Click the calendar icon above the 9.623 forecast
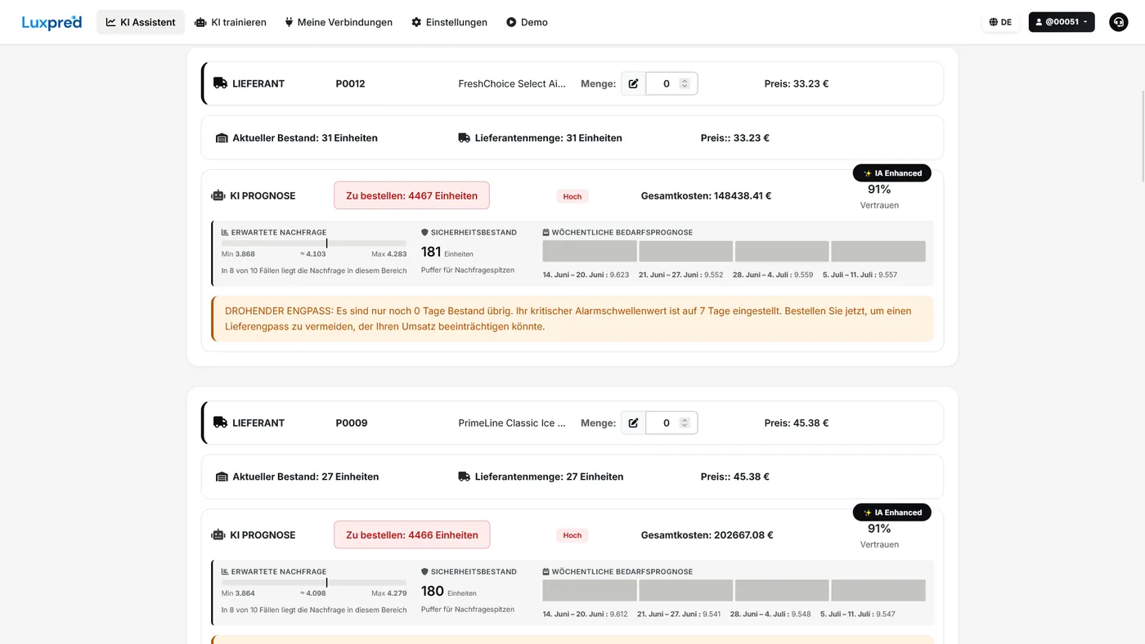1145x644 pixels. point(546,232)
